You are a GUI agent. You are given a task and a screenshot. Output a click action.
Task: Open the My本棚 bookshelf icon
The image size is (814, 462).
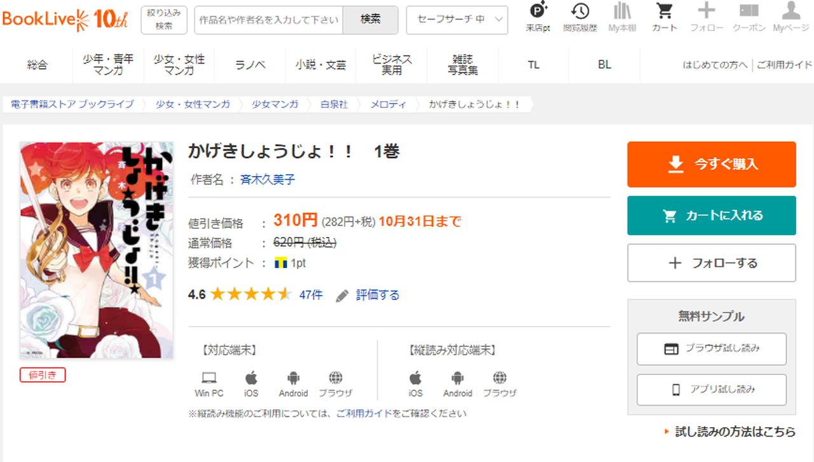pyautogui.click(x=622, y=17)
